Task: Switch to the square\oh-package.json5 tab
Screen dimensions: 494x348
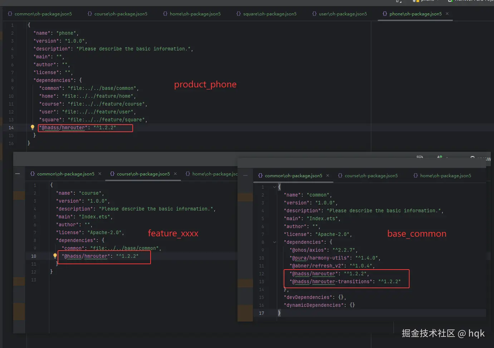Action: (x=269, y=14)
